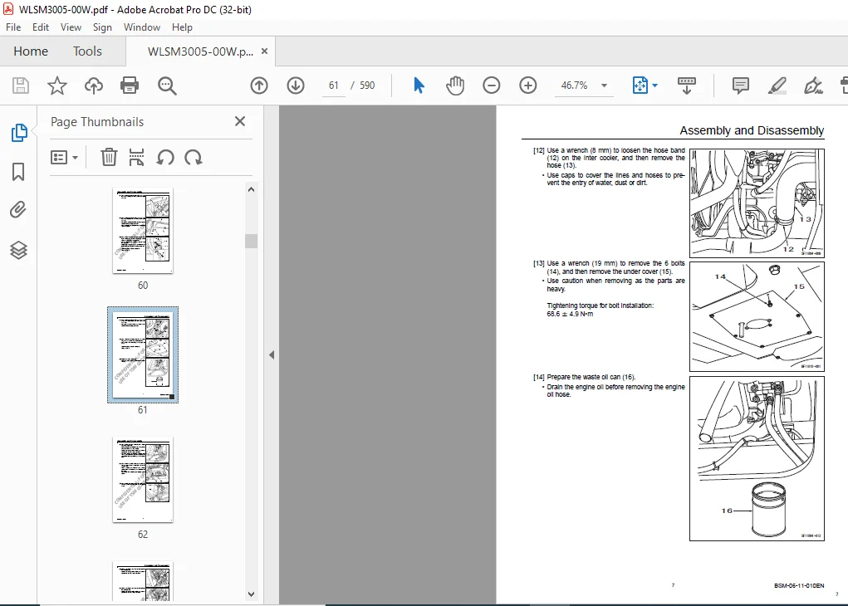848x606 pixels.
Task: Open the find text search tool
Action: (x=167, y=86)
